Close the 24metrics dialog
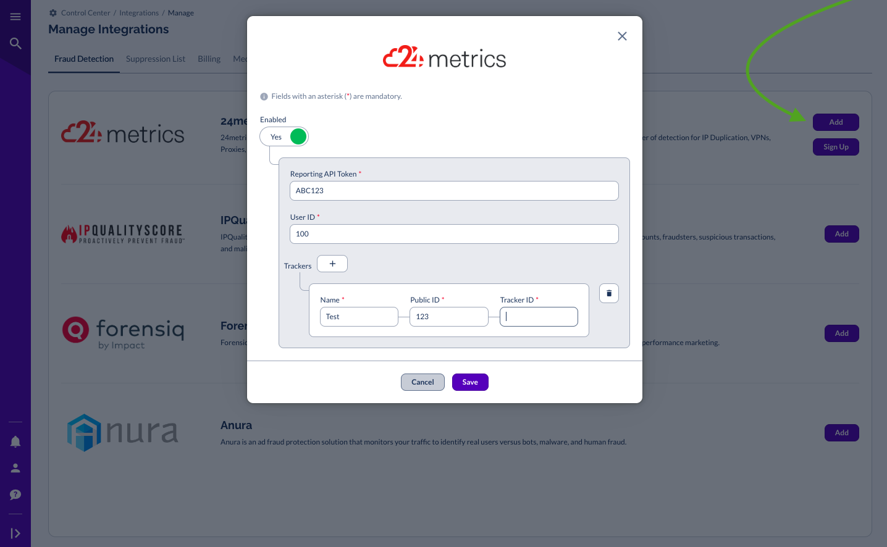 pyautogui.click(x=622, y=36)
